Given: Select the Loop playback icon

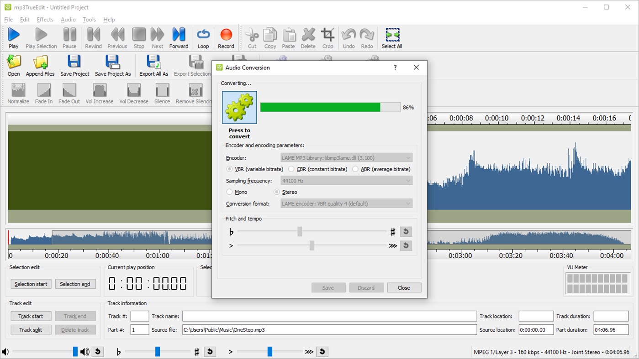Looking at the screenshot, I should click(203, 37).
